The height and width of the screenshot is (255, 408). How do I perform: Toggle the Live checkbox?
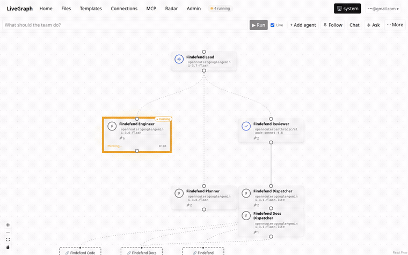click(x=272, y=25)
